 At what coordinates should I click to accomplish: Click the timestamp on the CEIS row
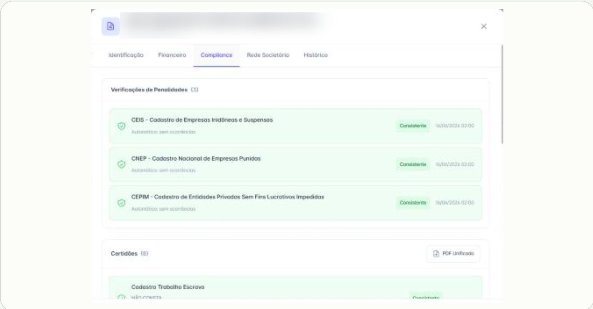(455, 126)
